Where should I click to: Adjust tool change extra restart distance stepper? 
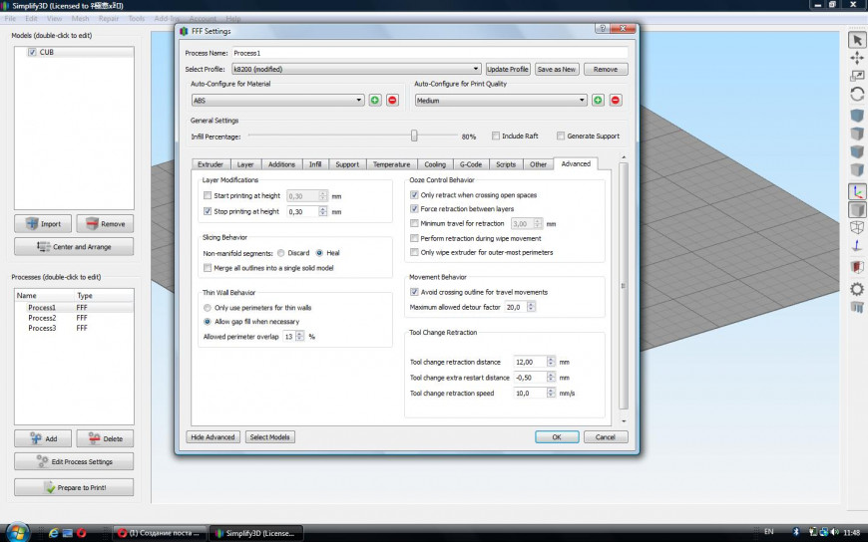pos(551,378)
